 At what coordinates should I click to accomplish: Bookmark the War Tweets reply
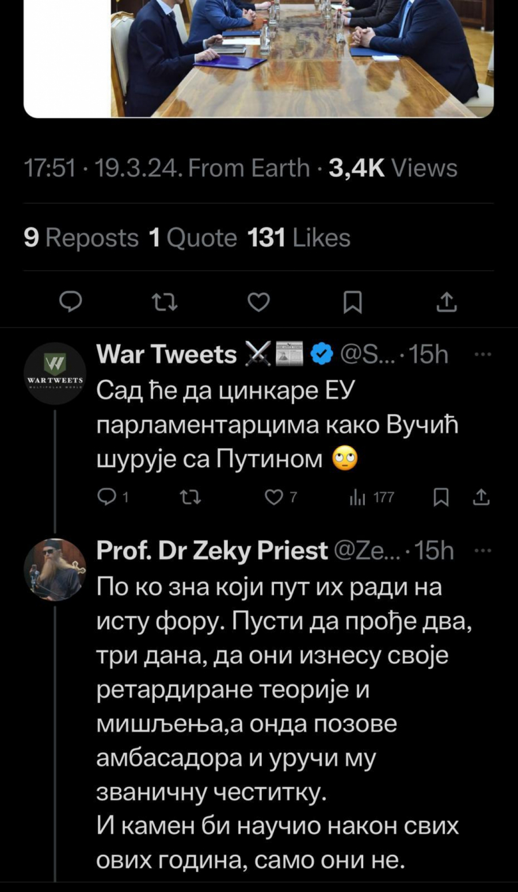point(441,497)
